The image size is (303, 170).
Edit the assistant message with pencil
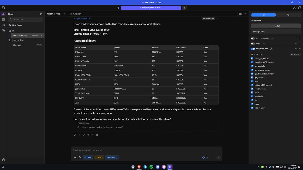tap(92, 135)
